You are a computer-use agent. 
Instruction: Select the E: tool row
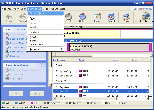pyautogui.click(x=101, y=96)
